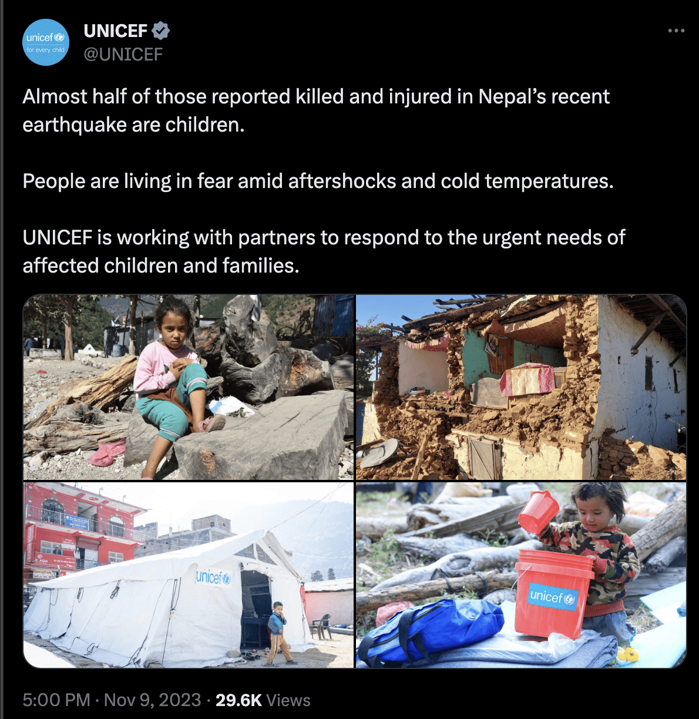The image size is (699, 719).
Task: Click the unicef label on red bucket
Action: [x=552, y=597]
